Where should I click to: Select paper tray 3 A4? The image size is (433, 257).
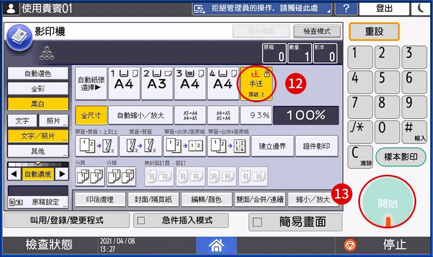(x=190, y=83)
